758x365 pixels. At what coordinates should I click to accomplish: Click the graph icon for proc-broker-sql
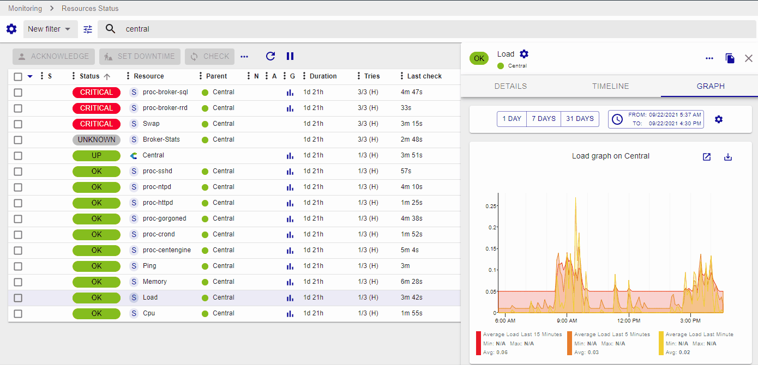[290, 93]
